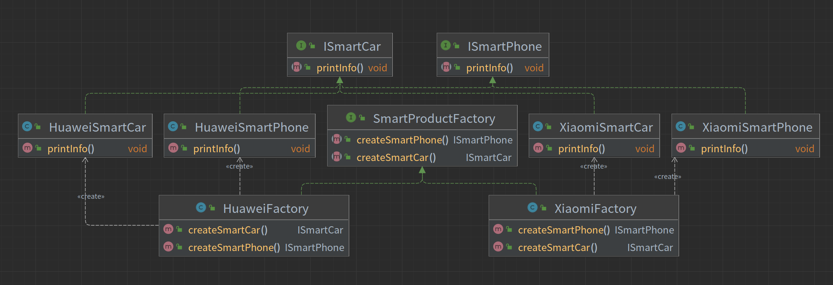Select createSmartPhone() method in HuaweiFactory

pos(234,248)
